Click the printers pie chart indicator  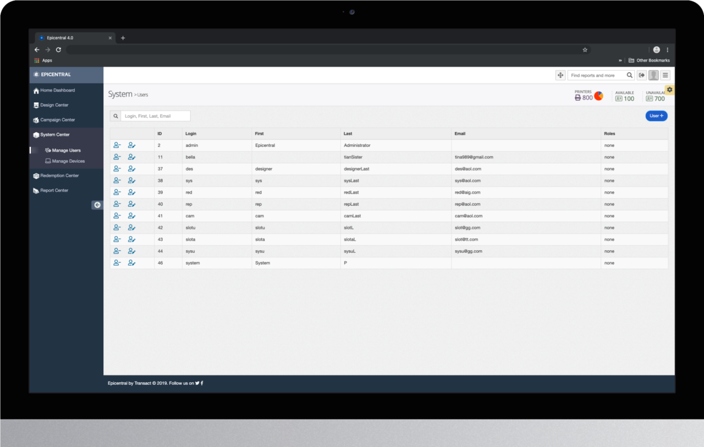tap(598, 96)
